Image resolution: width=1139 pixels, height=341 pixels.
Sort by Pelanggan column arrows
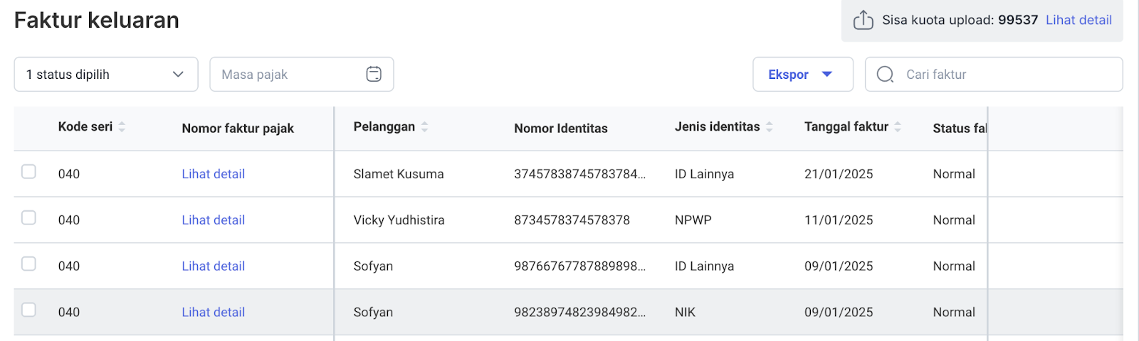(425, 126)
